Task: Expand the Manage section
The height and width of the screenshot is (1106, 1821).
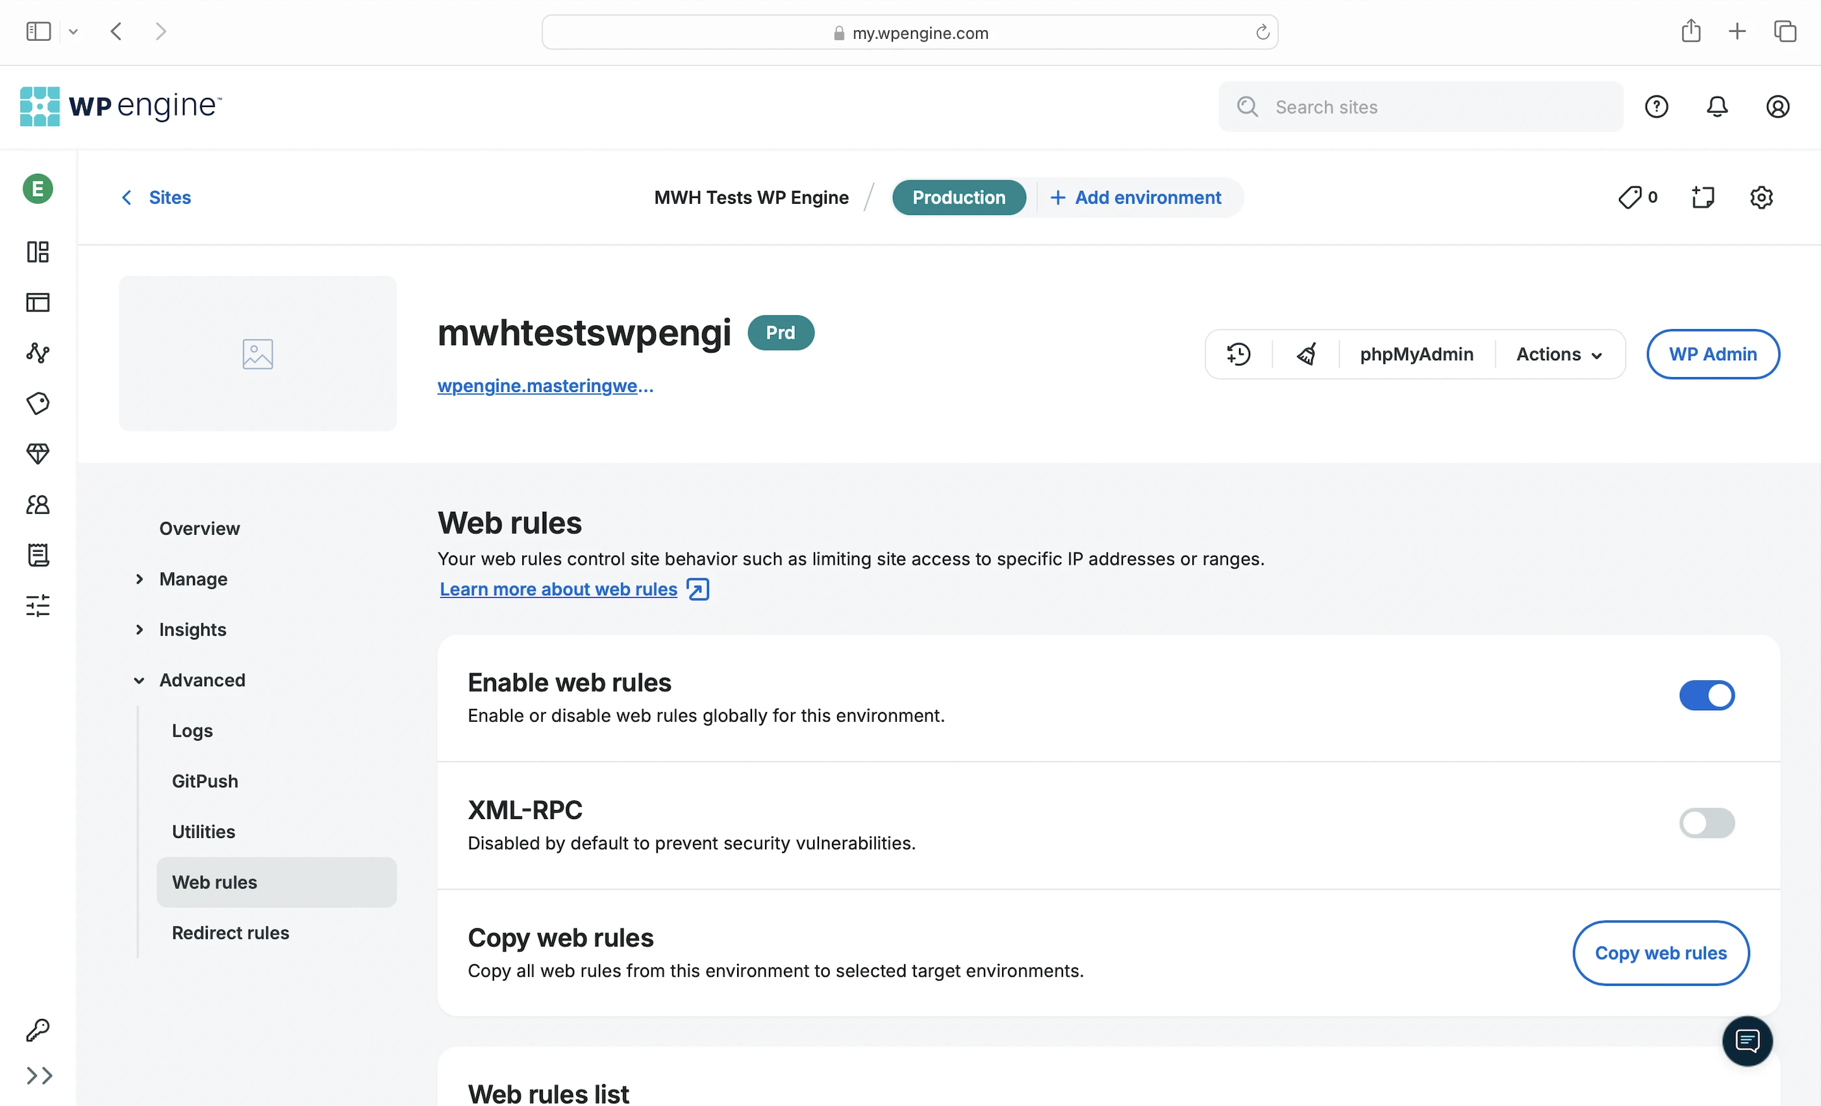Action: (x=193, y=579)
